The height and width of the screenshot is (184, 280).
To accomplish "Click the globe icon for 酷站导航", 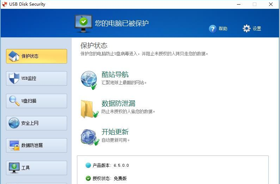I will [89, 80].
